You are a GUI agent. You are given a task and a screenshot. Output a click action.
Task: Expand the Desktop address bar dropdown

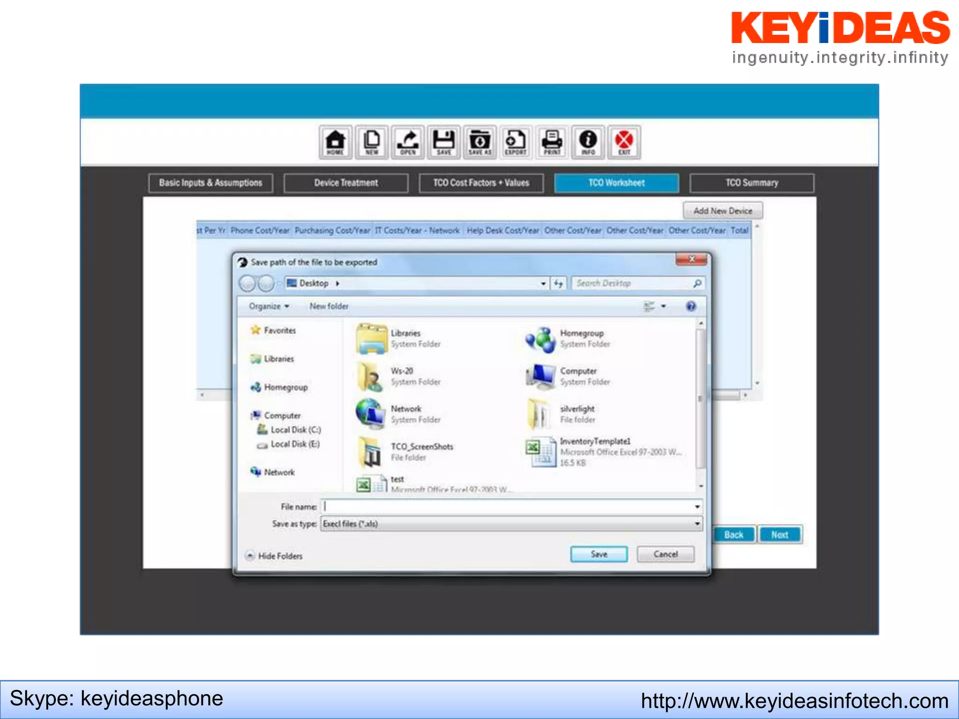[x=543, y=284]
